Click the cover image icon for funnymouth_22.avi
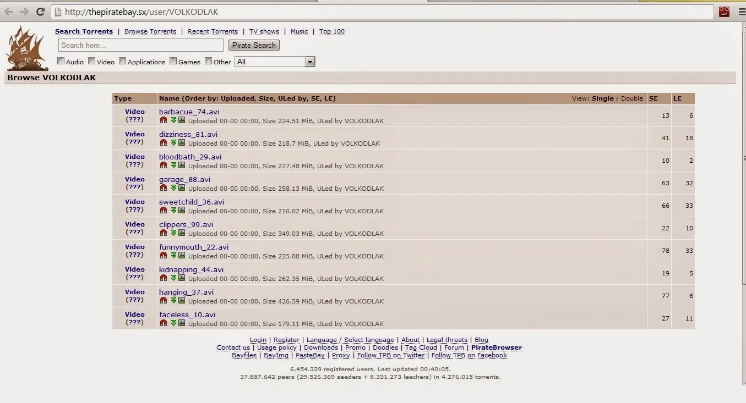 (x=182, y=255)
